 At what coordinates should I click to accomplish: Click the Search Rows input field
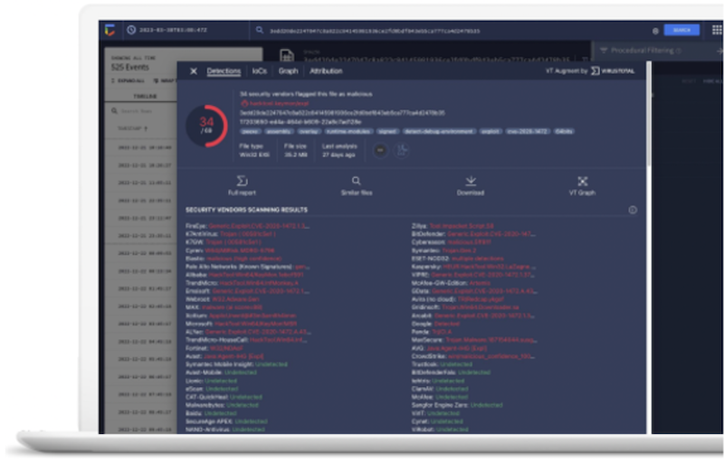(142, 111)
